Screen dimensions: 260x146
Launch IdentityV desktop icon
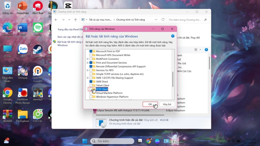click(38, 94)
